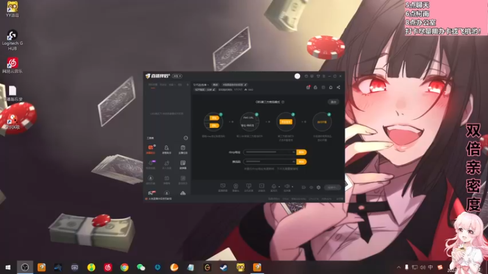Image resolution: width=488 pixels, height=274 pixels.
Task: Click the microphone icon in bottom toolbar
Action: click(x=274, y=187)
